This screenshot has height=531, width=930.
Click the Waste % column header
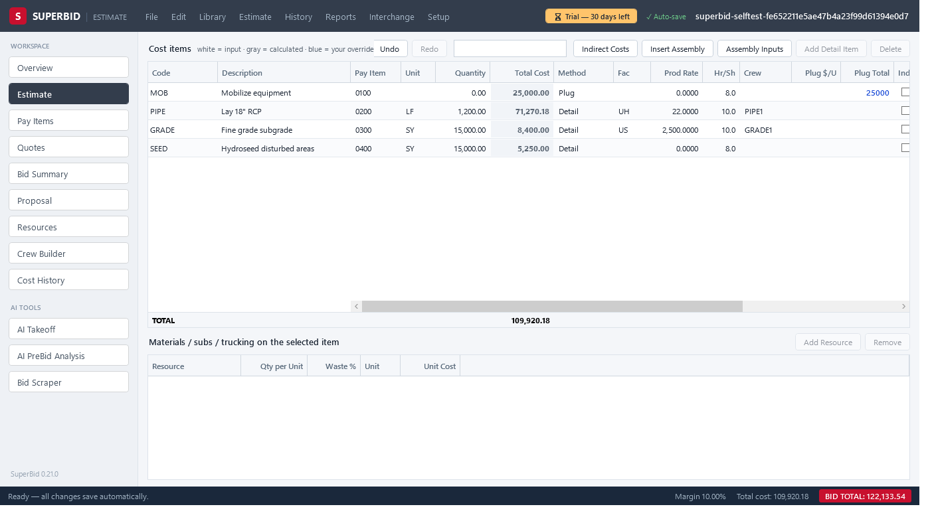(x=334, y=366)
